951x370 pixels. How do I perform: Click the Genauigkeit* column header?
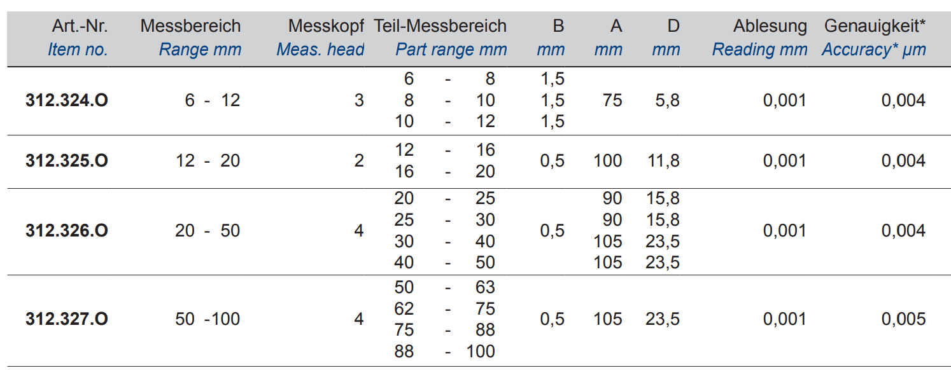pos(875,26)
